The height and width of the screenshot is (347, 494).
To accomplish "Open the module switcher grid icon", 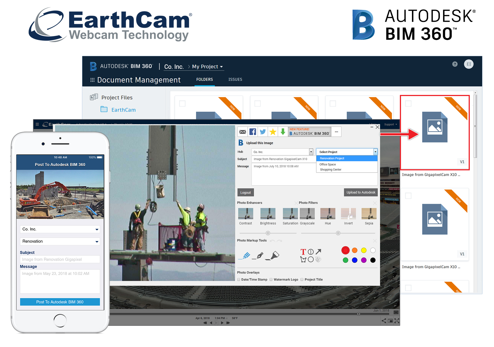I will [92, 80].
